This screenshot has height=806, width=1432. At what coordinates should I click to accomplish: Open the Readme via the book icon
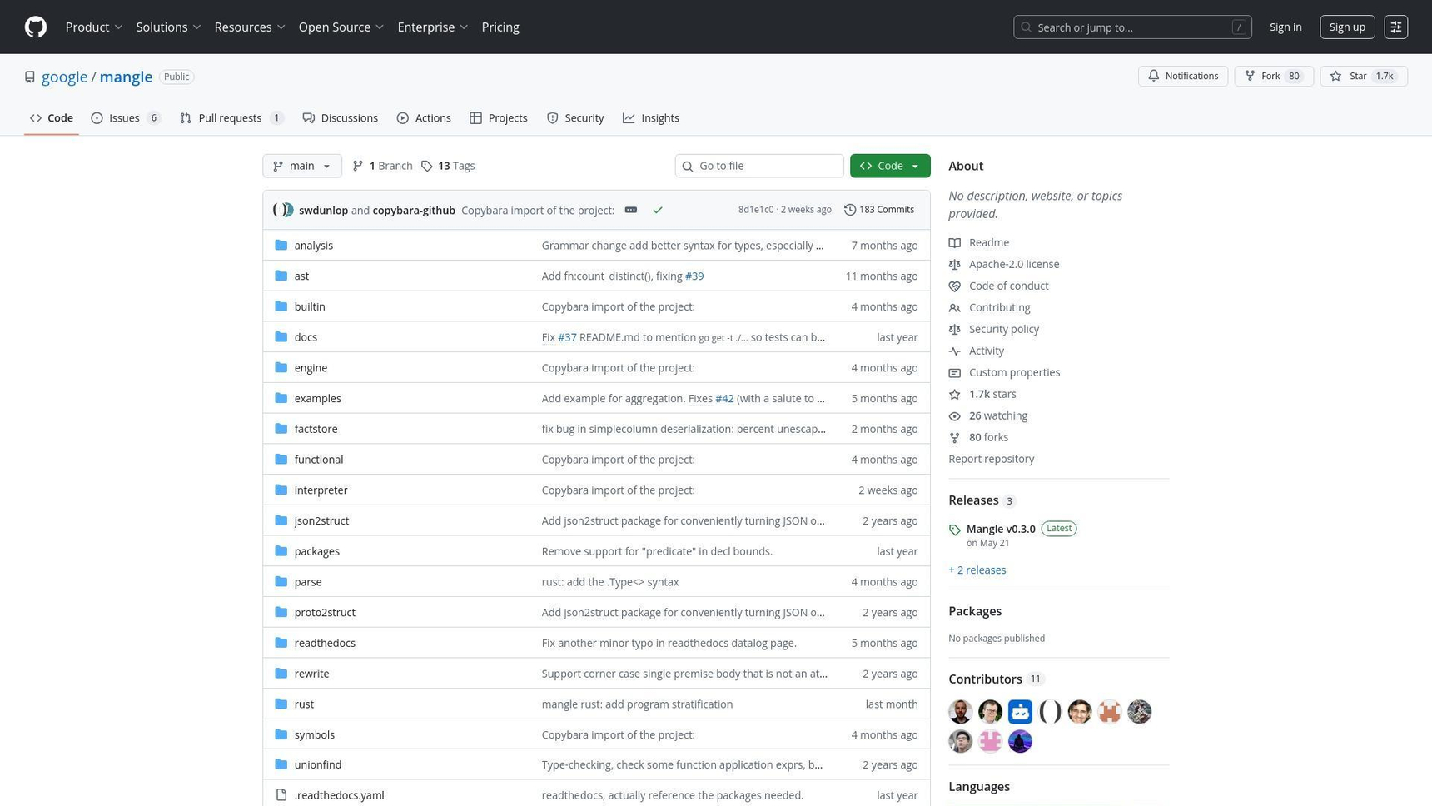[x=954, y=242]
